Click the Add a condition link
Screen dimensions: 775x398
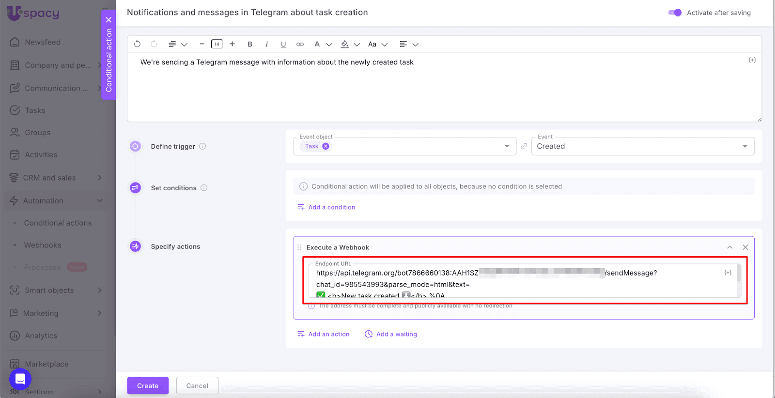coord(331,207)
